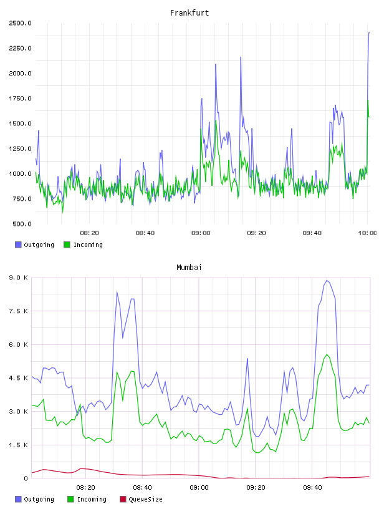Click the 3.0 K y-axis label in Mumbai

click(18, 412)
